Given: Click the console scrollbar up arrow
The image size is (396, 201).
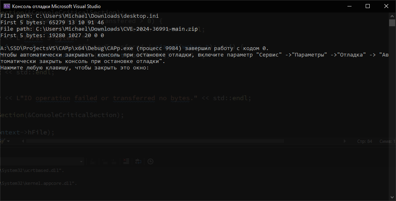Looking at the screenshot, I should 392,16.
